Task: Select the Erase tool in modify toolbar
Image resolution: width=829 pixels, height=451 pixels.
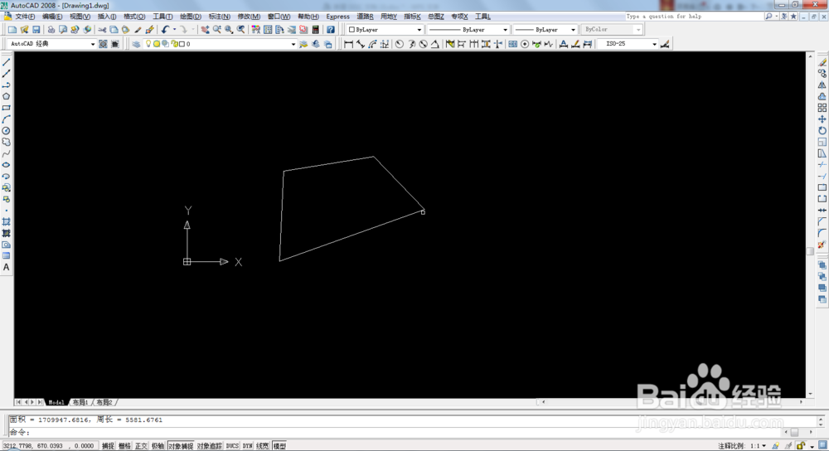Action: (822, 62)
